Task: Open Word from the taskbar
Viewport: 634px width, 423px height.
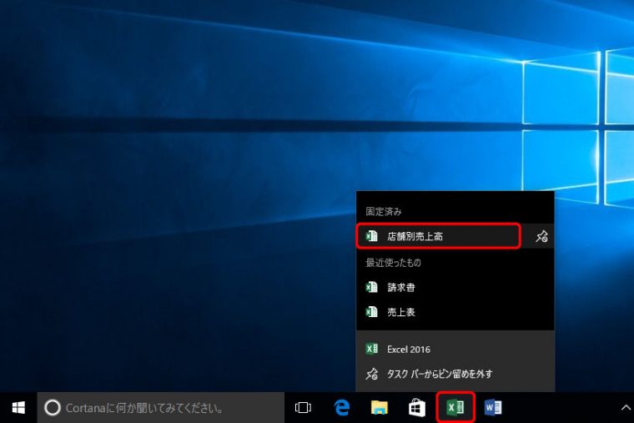Action: click(493, 407)
